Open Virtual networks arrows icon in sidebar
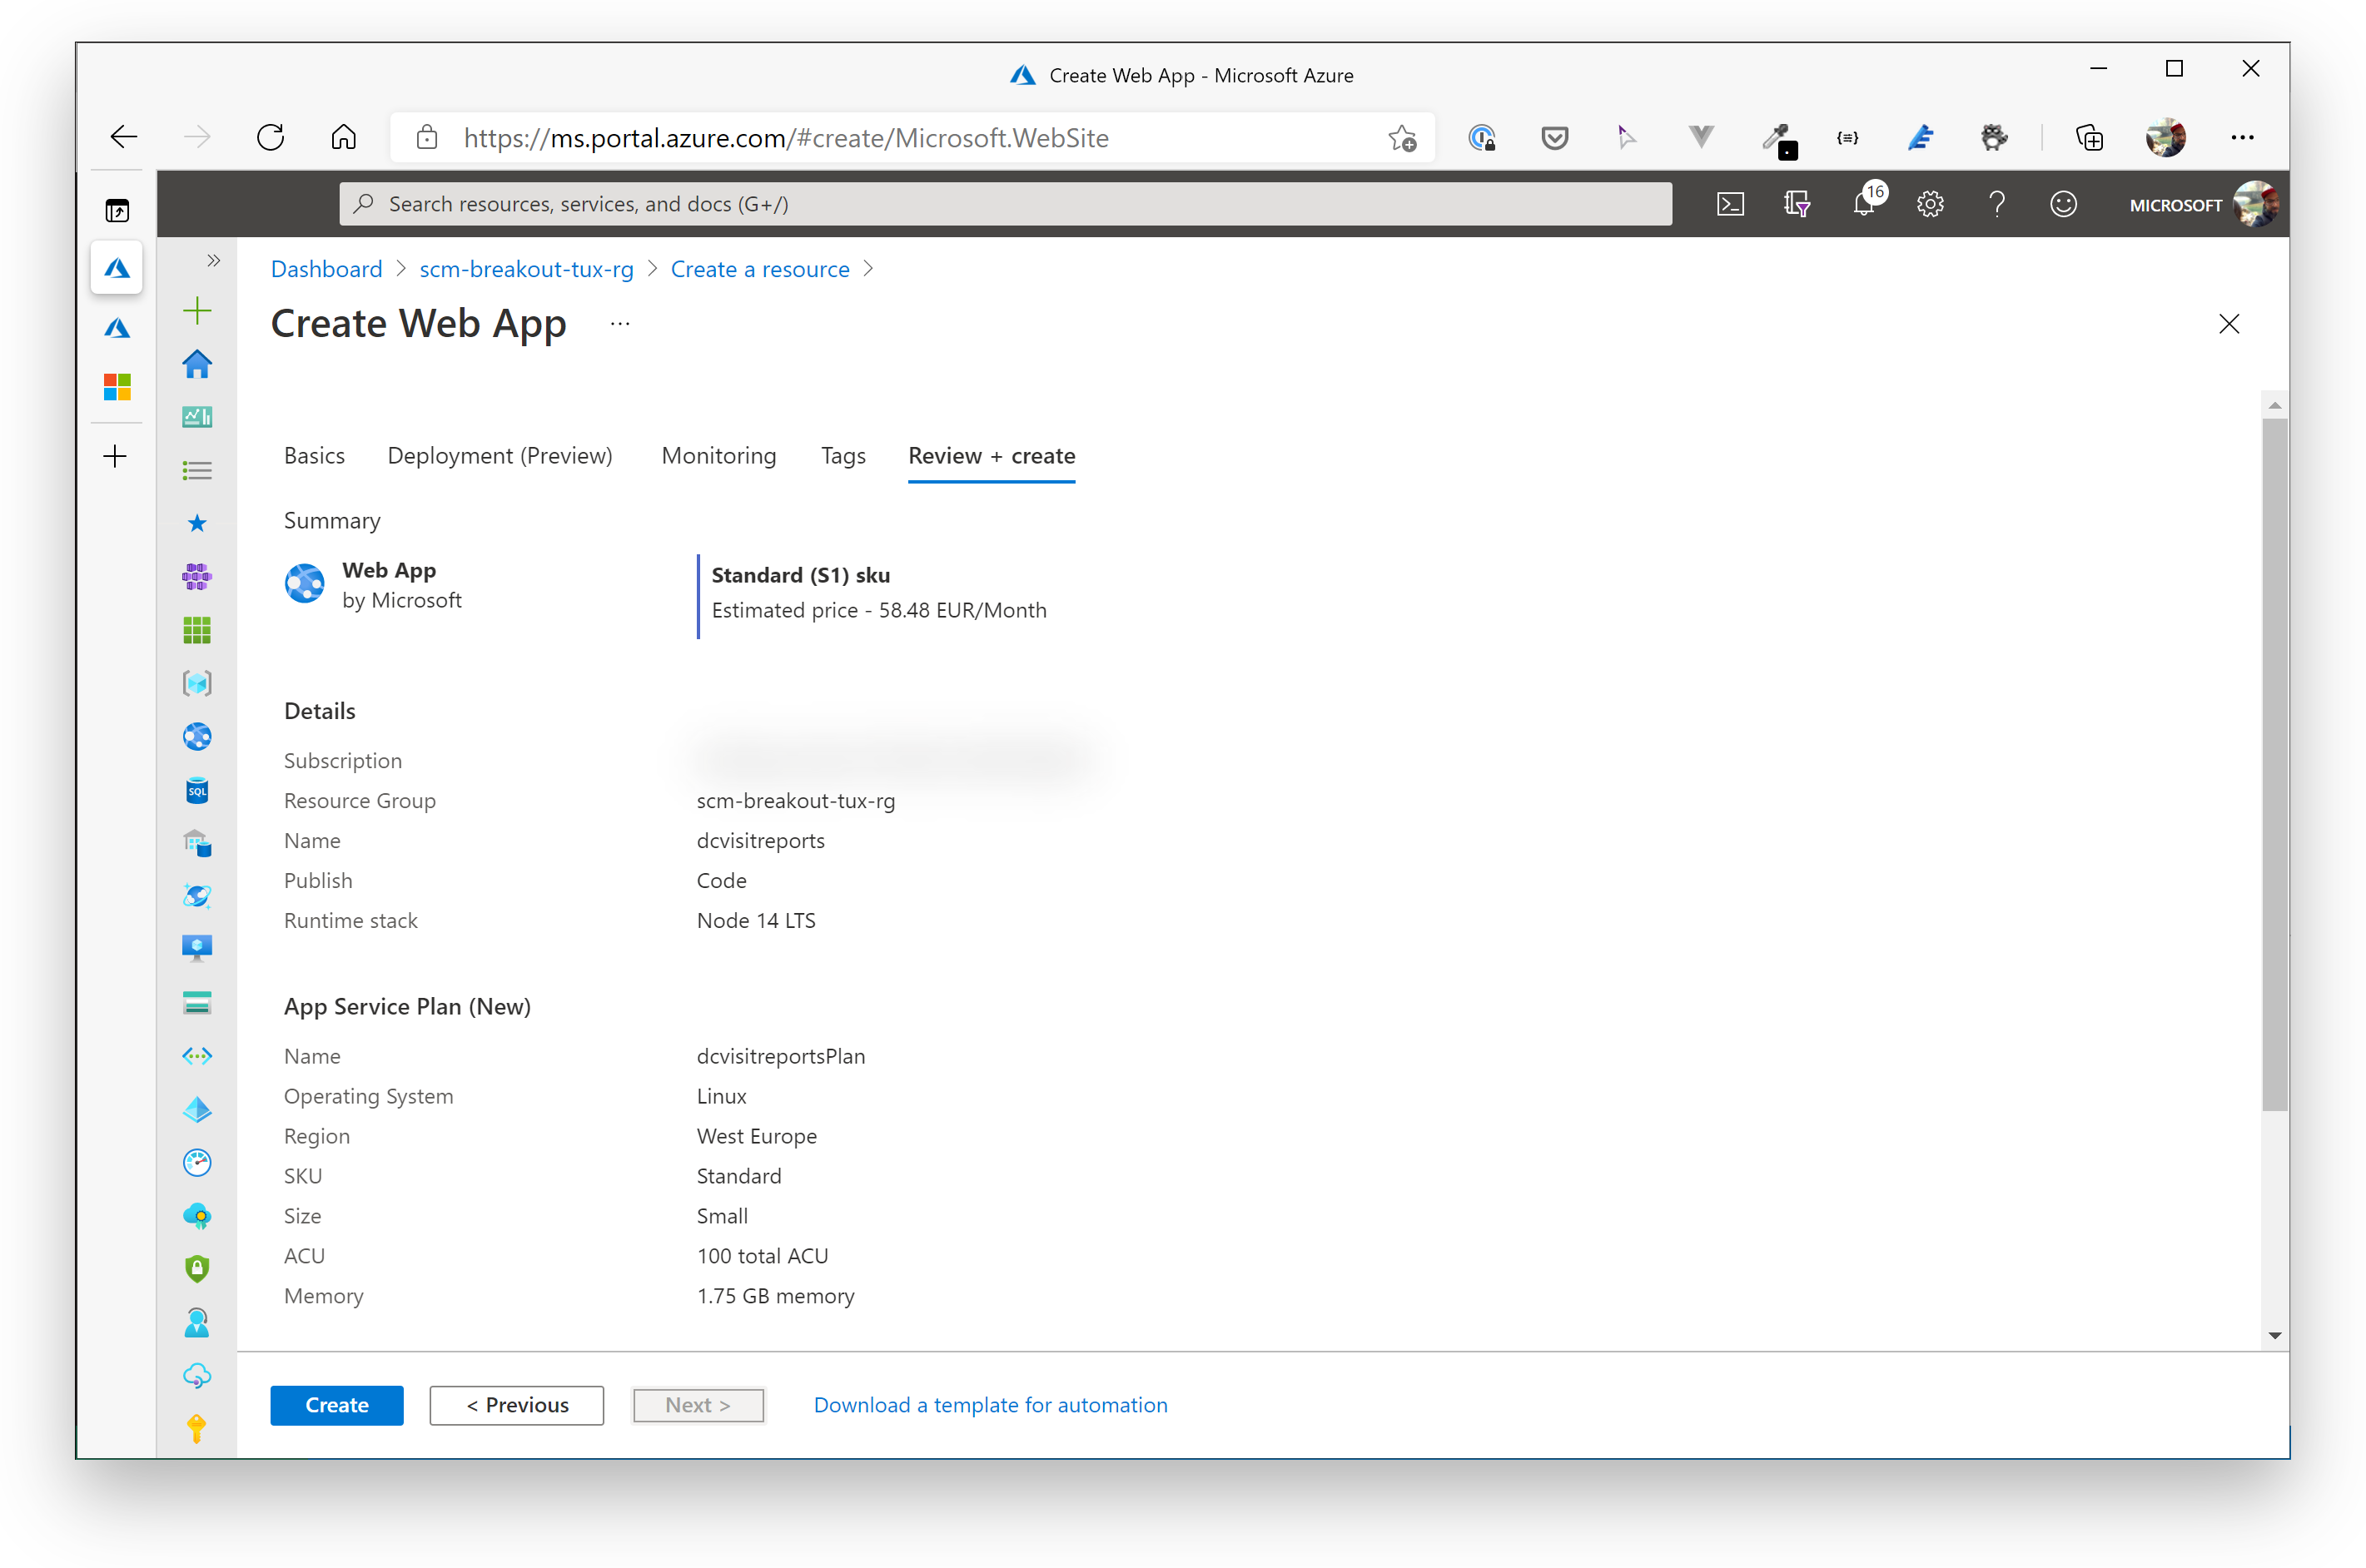The width and height of the screenshot is (2366, 1568). 197,1056
